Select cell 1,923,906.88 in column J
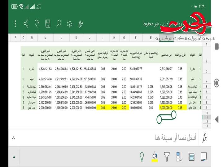The width and height of the screenshot is (223, 167). (90, 87)
